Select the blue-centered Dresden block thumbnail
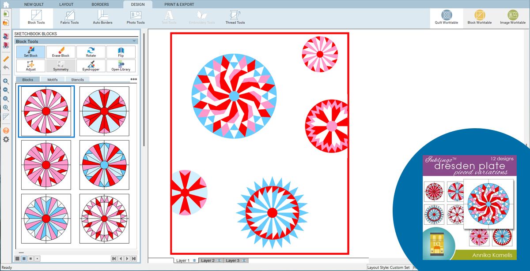 (x=104, y=165)
